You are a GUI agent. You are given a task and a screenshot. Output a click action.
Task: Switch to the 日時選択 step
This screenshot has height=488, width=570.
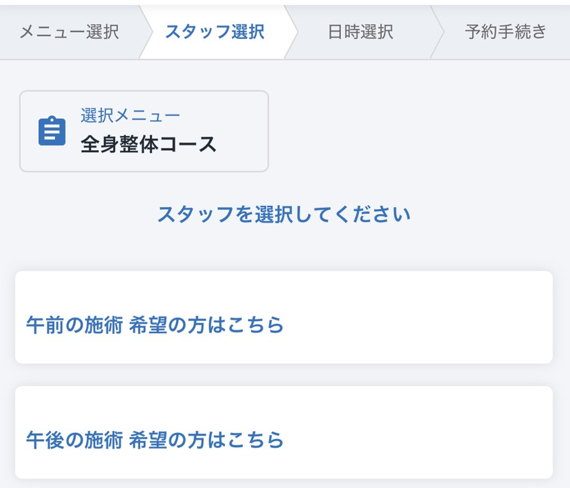360,32
